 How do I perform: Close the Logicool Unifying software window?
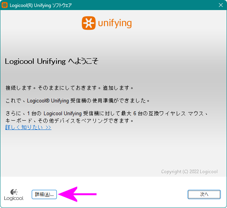tap(221, 5)
